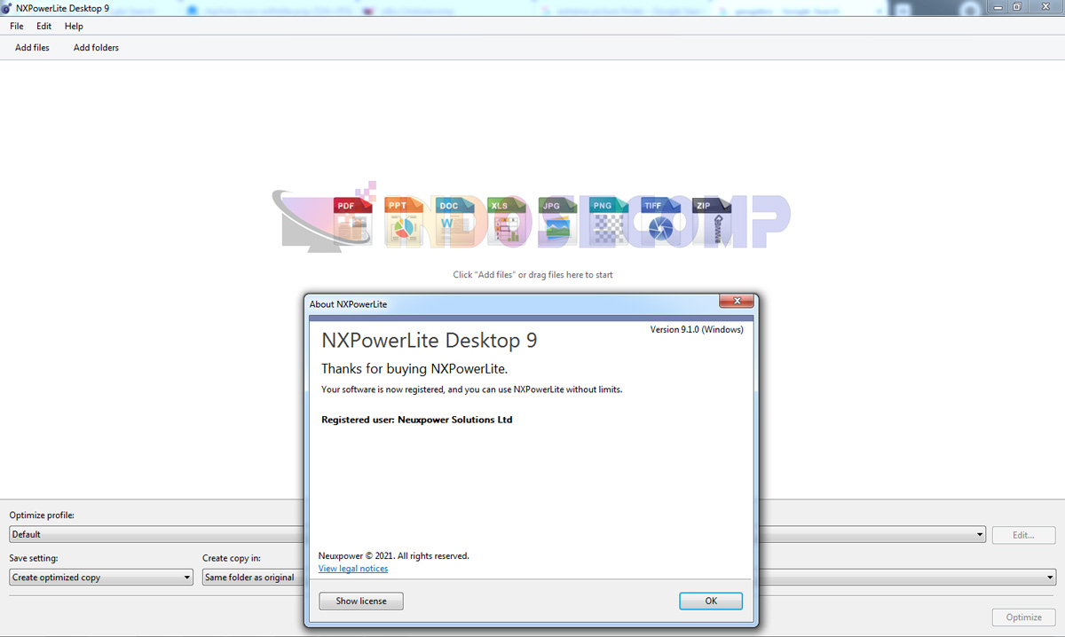Click Add files in the toolbar
The image size is (1065, 637).
click(32, 48)
